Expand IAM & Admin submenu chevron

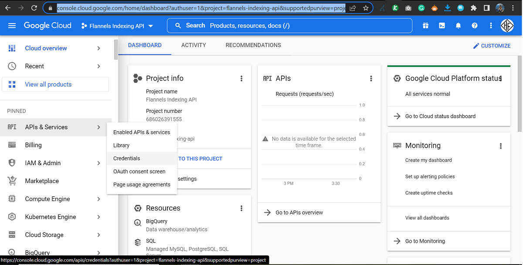(x=99, y=163)
